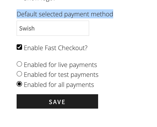Click the empty circle beside live payments
The image size is (157, 127).
[19, 64]
